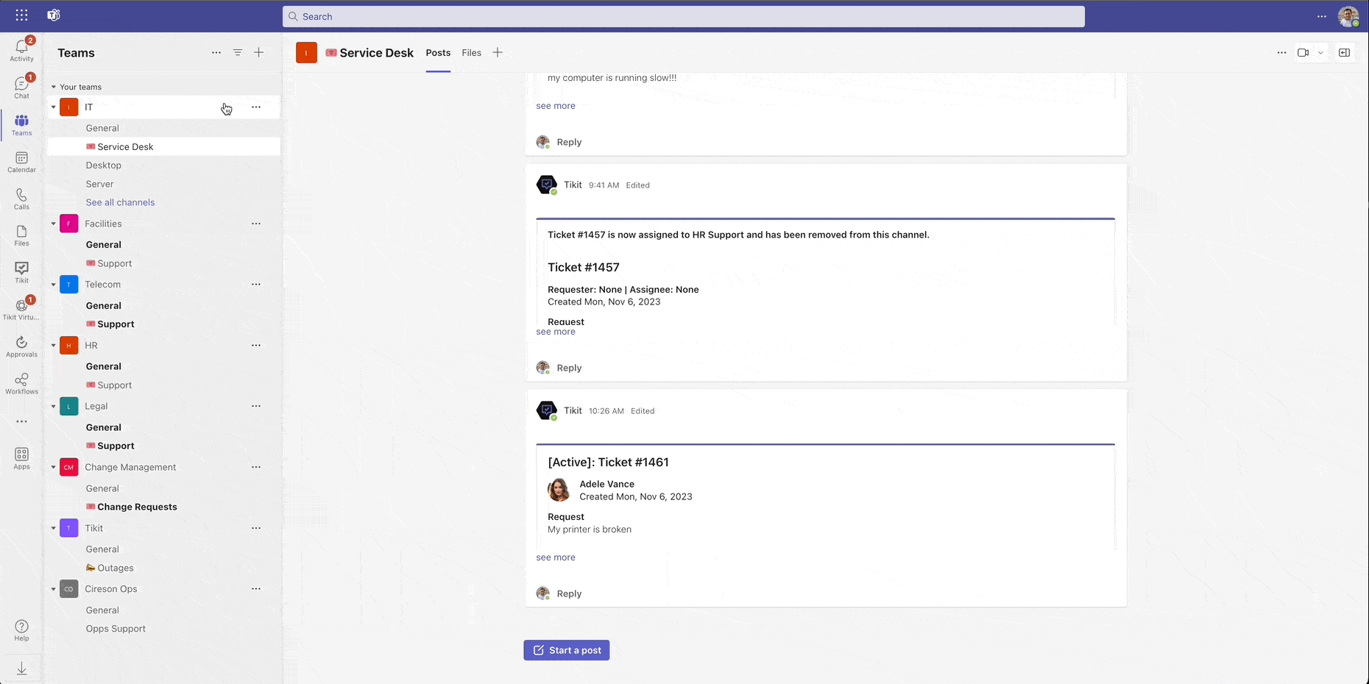Click See all channels link
The height and width of the screenshot is (684, 1369).
point(120,202)
